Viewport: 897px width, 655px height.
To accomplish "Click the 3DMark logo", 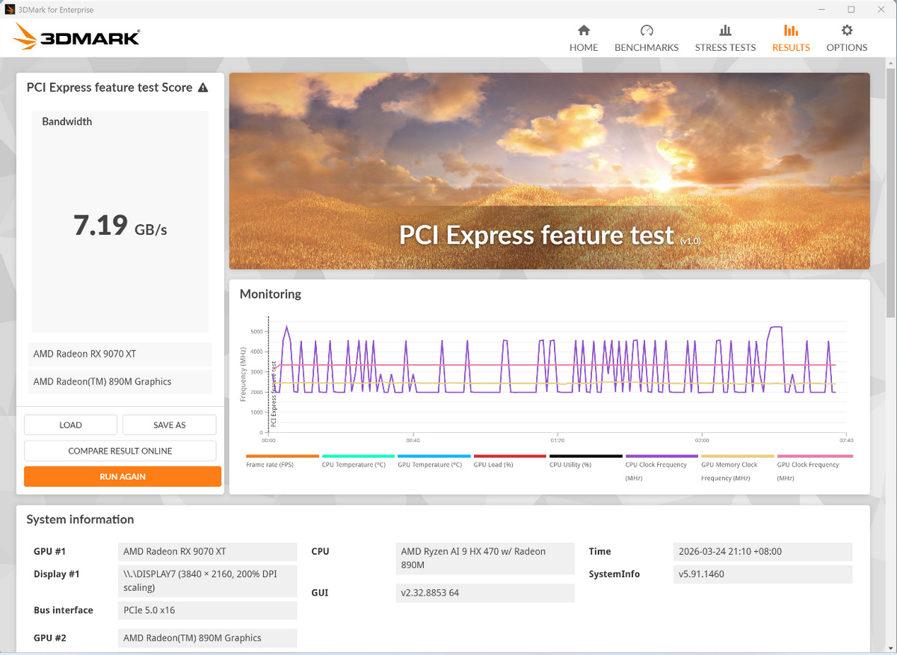I will coord(76,38).
